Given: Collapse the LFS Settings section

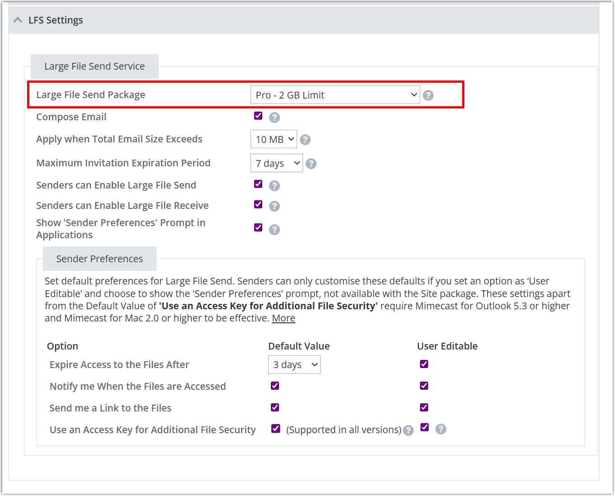Looking at the screenshot, I should click(x=18, y=20).
